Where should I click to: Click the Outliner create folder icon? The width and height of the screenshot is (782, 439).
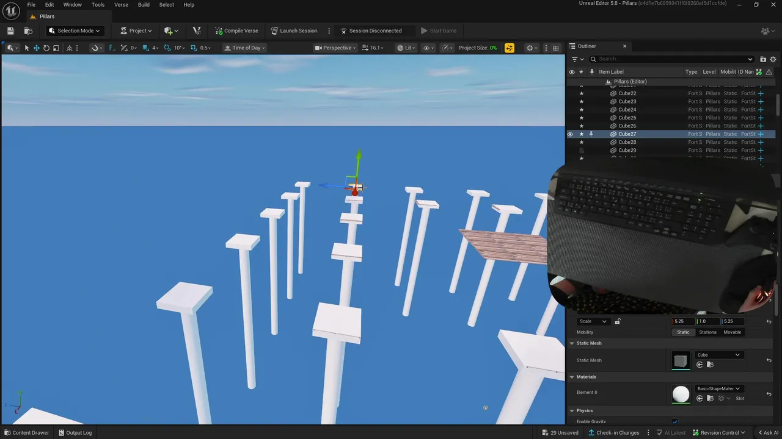[x=763, y=59]
